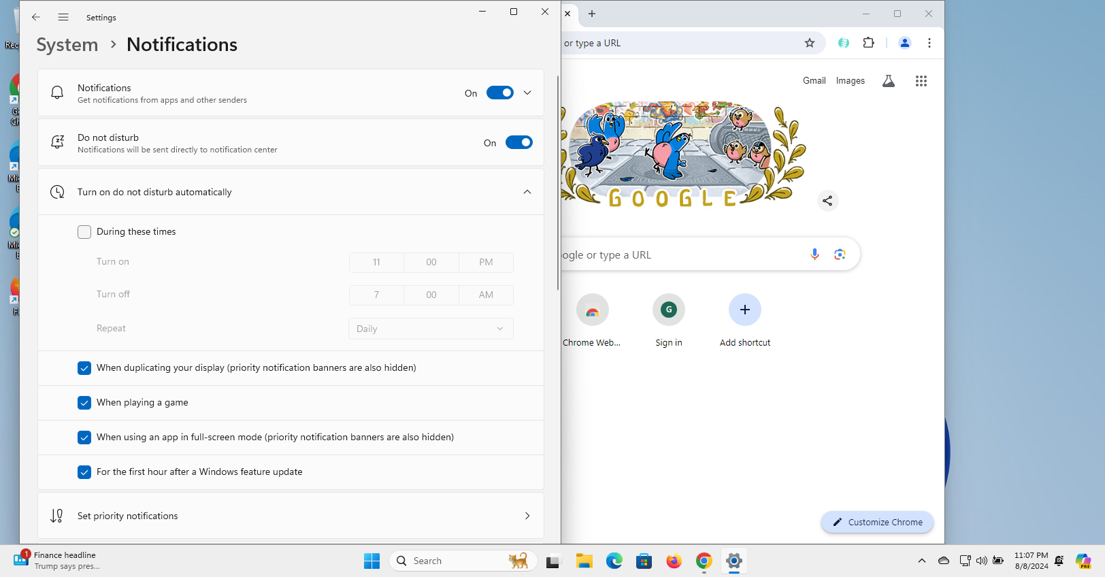Image resolution: width=1105 pixels, height=577 pixels.
Task: Open OneDrive tray icon
Action: tap(944, 561)
